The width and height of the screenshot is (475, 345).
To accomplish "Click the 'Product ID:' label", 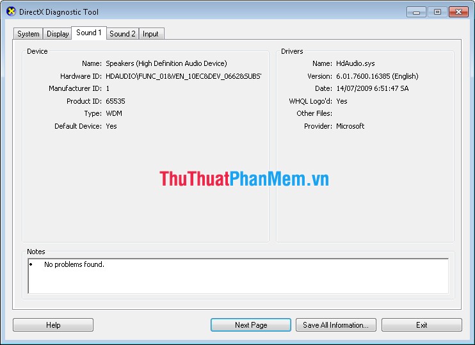I will 85,101.
